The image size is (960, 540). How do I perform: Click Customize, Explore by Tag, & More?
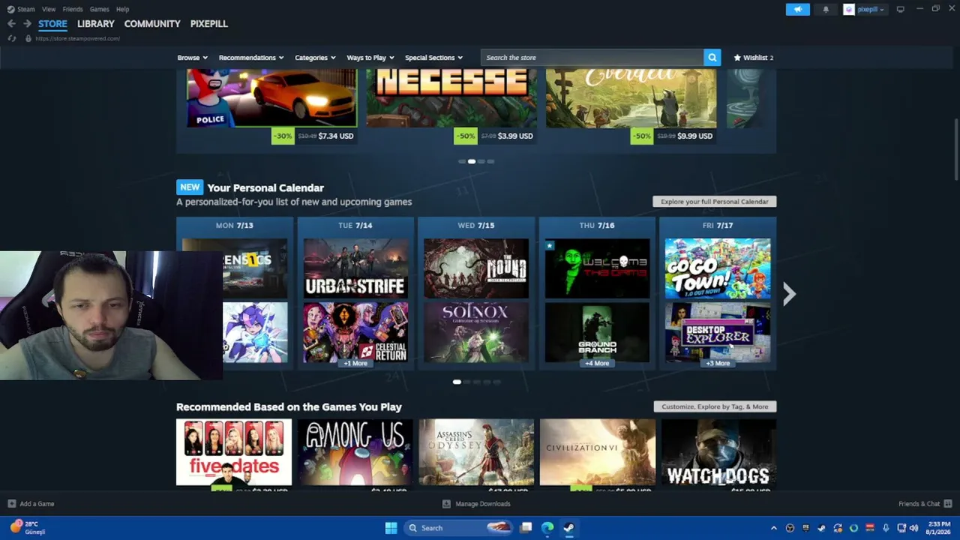tap(715, 406)
